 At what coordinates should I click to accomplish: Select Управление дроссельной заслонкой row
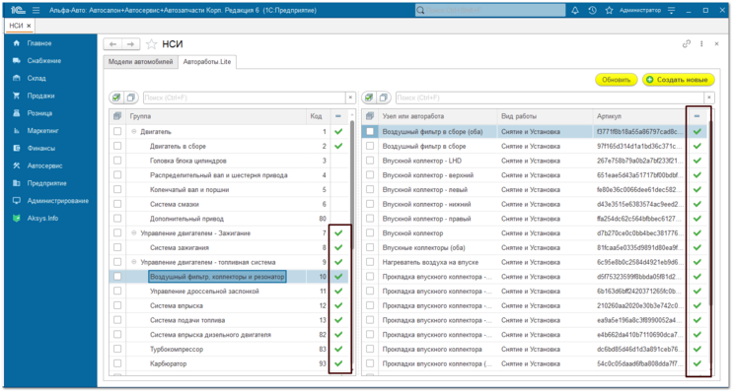229,291
